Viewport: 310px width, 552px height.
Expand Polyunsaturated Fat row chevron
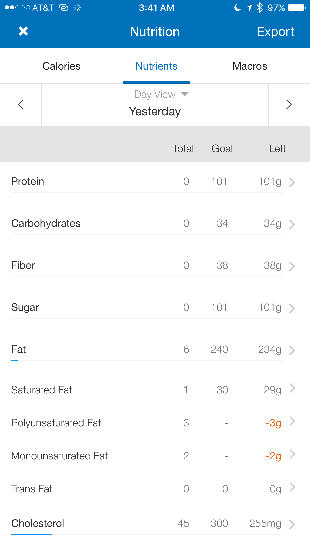(292, 421)
